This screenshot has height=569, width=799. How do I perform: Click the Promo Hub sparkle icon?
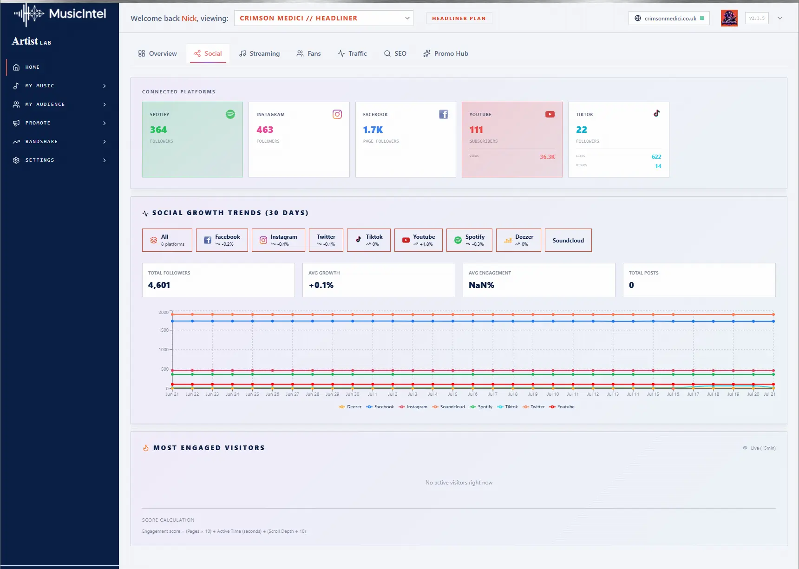pyautogui.click(x=427, y=53)
